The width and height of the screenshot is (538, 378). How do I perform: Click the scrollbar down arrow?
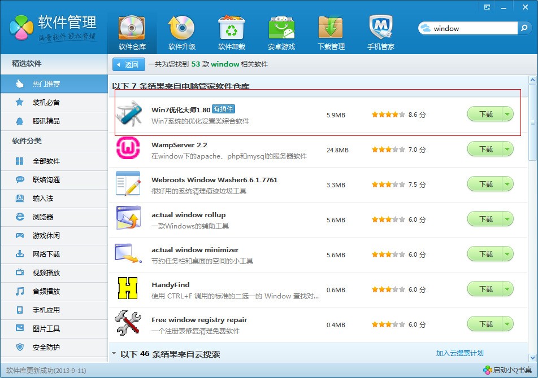point(532,358)
